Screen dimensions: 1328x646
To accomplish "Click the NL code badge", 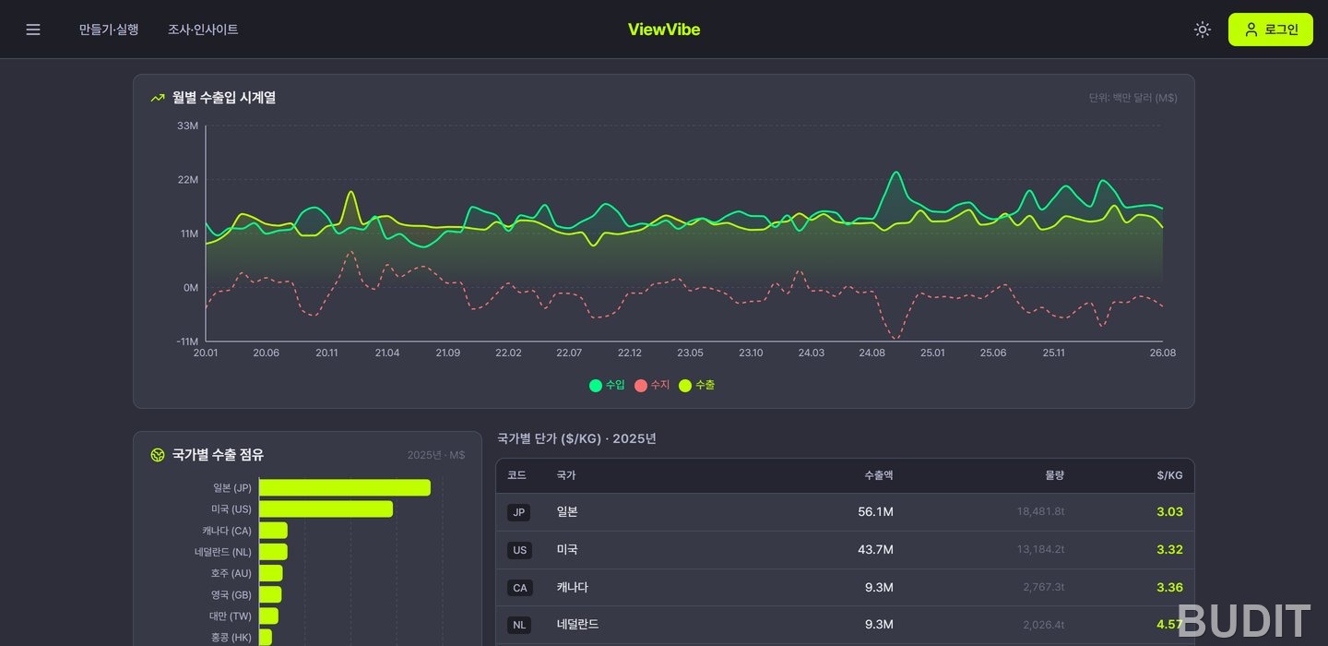I will [519, 625].
